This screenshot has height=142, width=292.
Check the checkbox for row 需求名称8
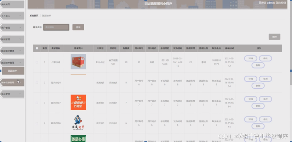pos(37,83)
